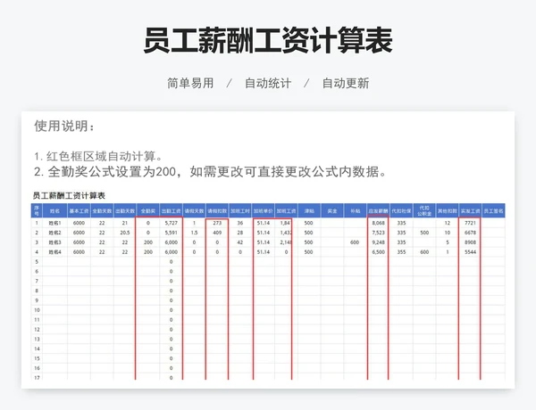Viewport: 536px width, 410px height.
Task: Click the 出勤天数 column header
Action: pos(125,211)
